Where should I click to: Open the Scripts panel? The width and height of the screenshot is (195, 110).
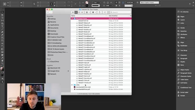[x=181, y=96]
